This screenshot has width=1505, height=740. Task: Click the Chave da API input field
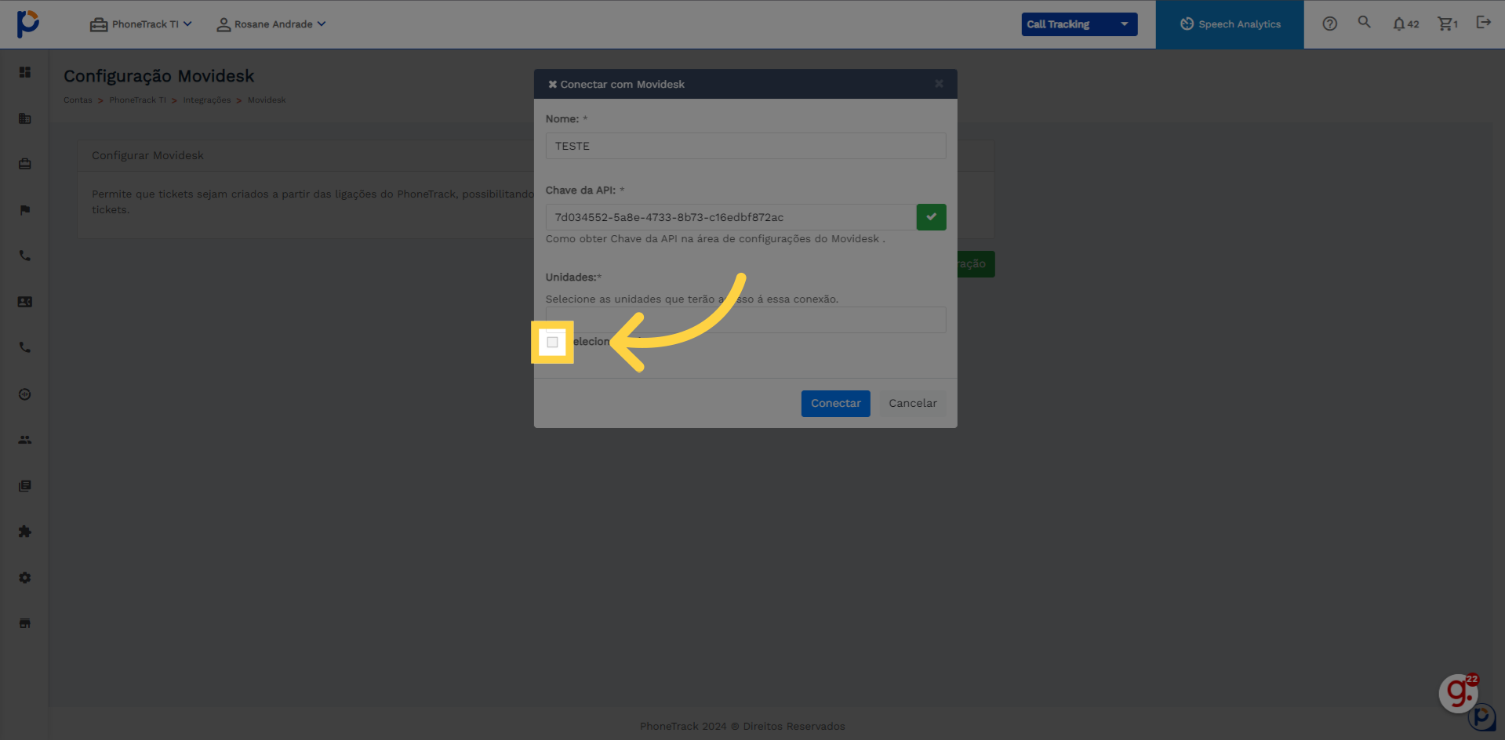coord(731,217)
